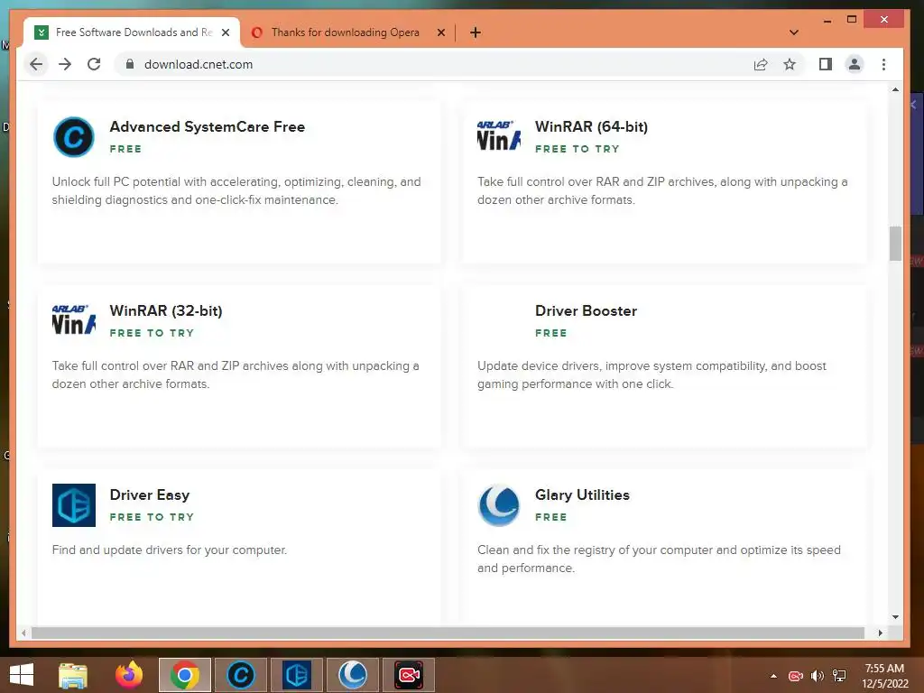The width and height of the screenshot is (924, 693).
Task: Launch Firefox from the taskbar
Action: coord(129,675)
